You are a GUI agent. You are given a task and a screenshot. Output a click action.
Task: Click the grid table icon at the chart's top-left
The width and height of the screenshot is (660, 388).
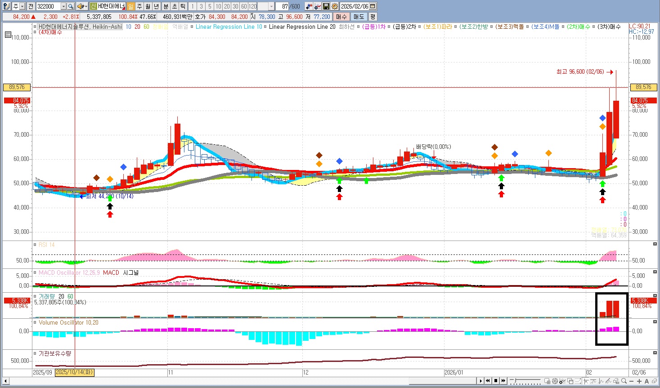8,35
